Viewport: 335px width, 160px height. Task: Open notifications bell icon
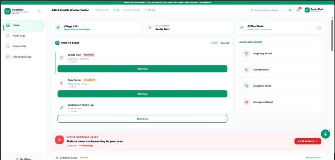[x=298, y=10]
